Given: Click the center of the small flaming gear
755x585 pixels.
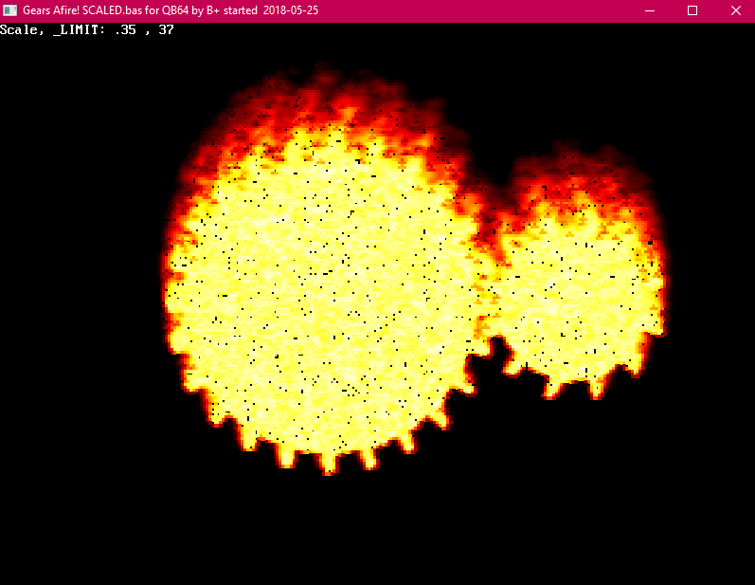Looking at the screenshot, I should 573,284.
